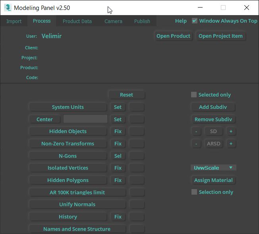Open the Publish tab

(x=142, y=21)
